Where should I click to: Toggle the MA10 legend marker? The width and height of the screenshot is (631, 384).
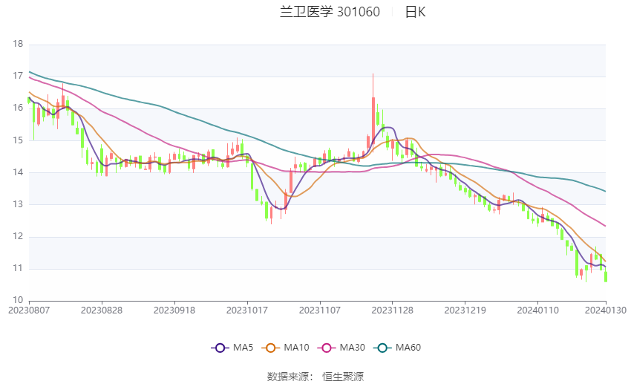270,348
